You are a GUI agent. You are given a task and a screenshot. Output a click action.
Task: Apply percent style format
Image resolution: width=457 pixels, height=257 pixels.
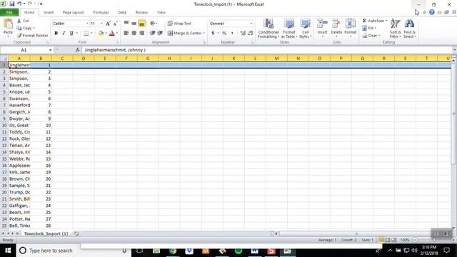pyautogui.click(x=224, y=34)
